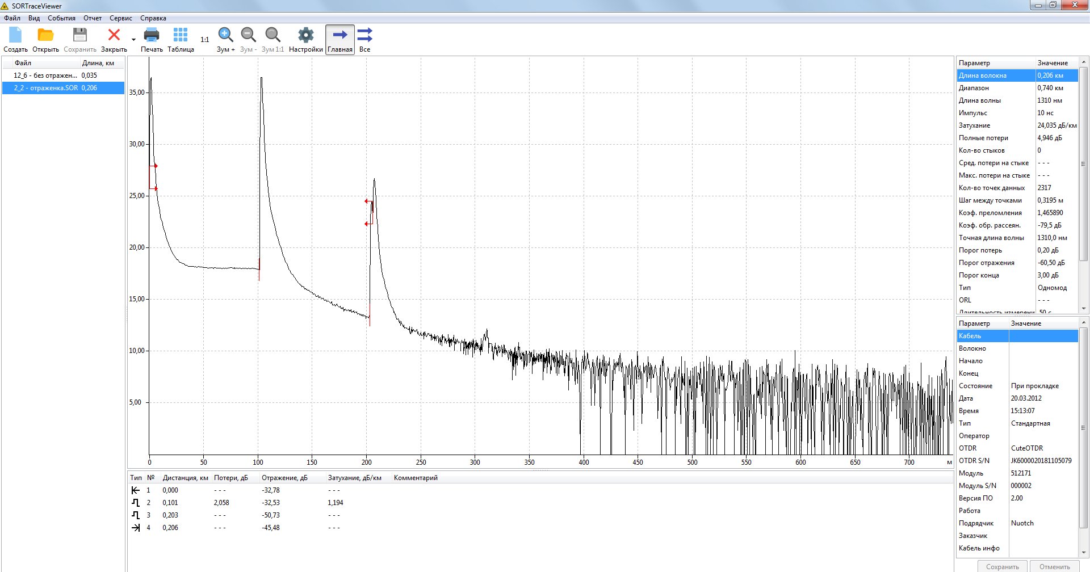Toggle the Главная arrow button
This screenshot has width=1090, height=572.
tap(340, 39)
